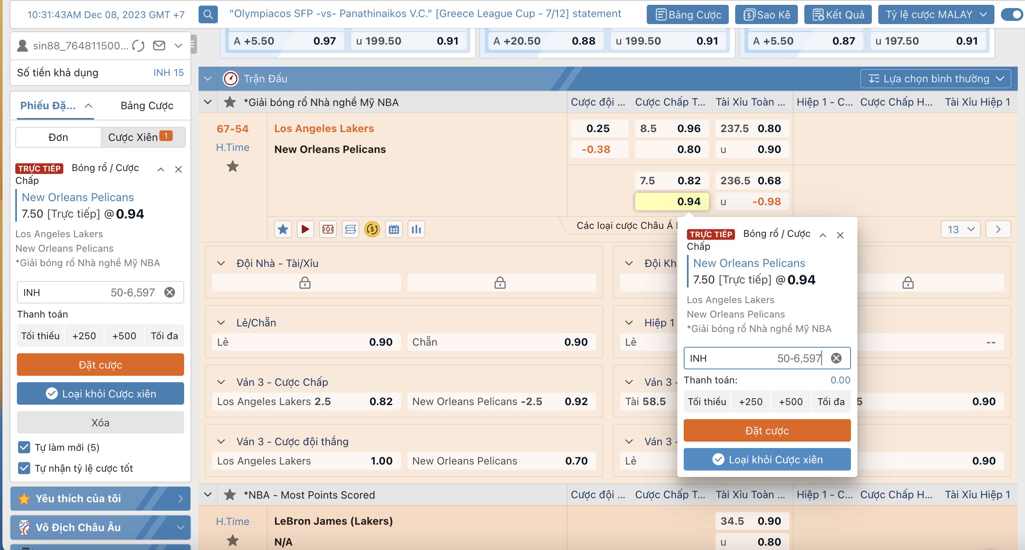Favorite the Lakers vs Pelicans match star
The image size is (1025, 550).
[x=233, y=167]
